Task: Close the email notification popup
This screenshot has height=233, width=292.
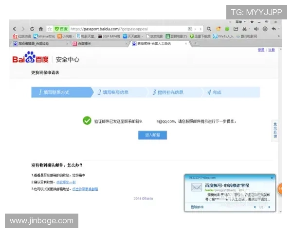Action: [272, 178]
